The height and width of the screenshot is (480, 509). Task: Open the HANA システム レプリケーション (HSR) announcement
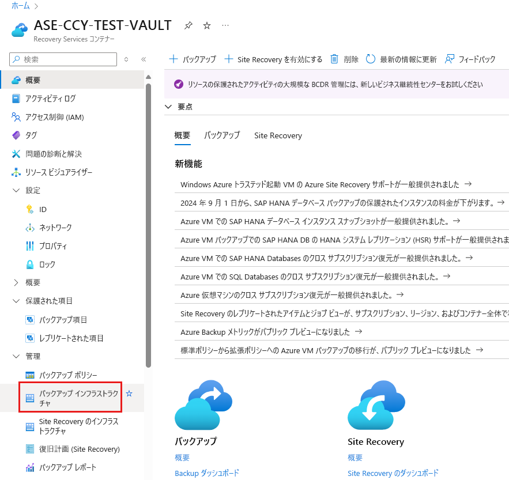coord(344,240)
